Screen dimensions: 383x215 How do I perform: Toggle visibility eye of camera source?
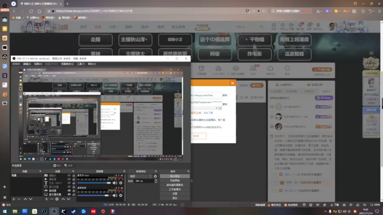coord(69,175)
